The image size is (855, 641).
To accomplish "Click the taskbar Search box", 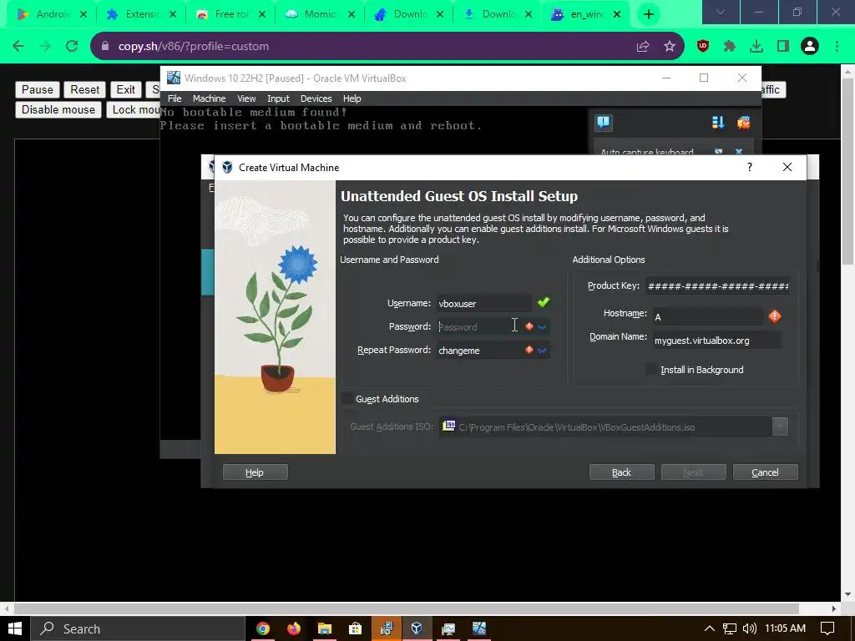I will pyautogui.click(x=137, y=628).
